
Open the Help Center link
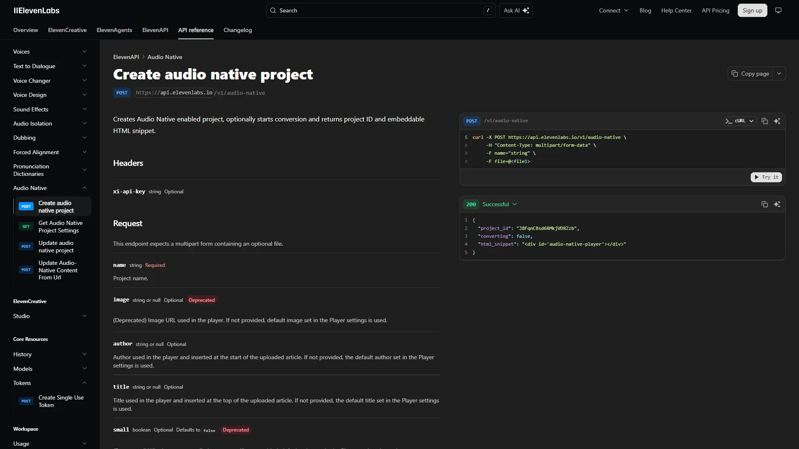(676, 10)
